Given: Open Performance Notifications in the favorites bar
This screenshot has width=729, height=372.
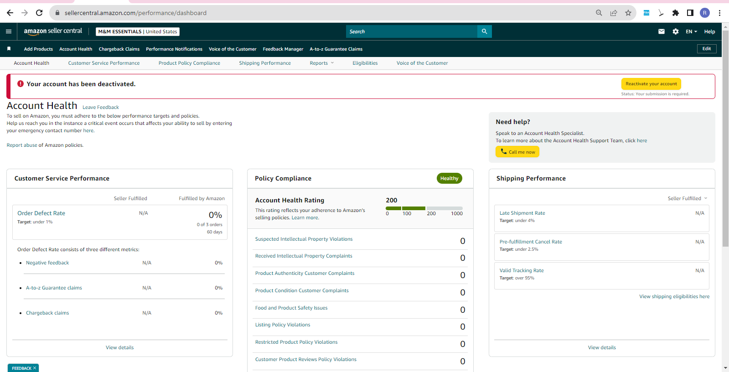Looking at the screenshot, I should 174,49.
